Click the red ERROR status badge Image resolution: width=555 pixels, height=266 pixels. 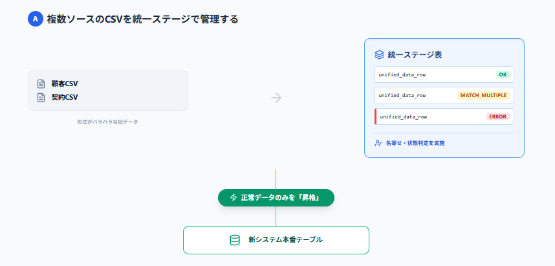coord(498,116)
